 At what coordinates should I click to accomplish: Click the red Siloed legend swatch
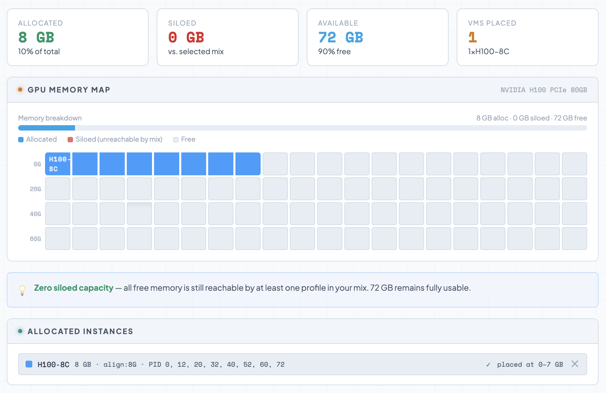(x=70, y=140)
